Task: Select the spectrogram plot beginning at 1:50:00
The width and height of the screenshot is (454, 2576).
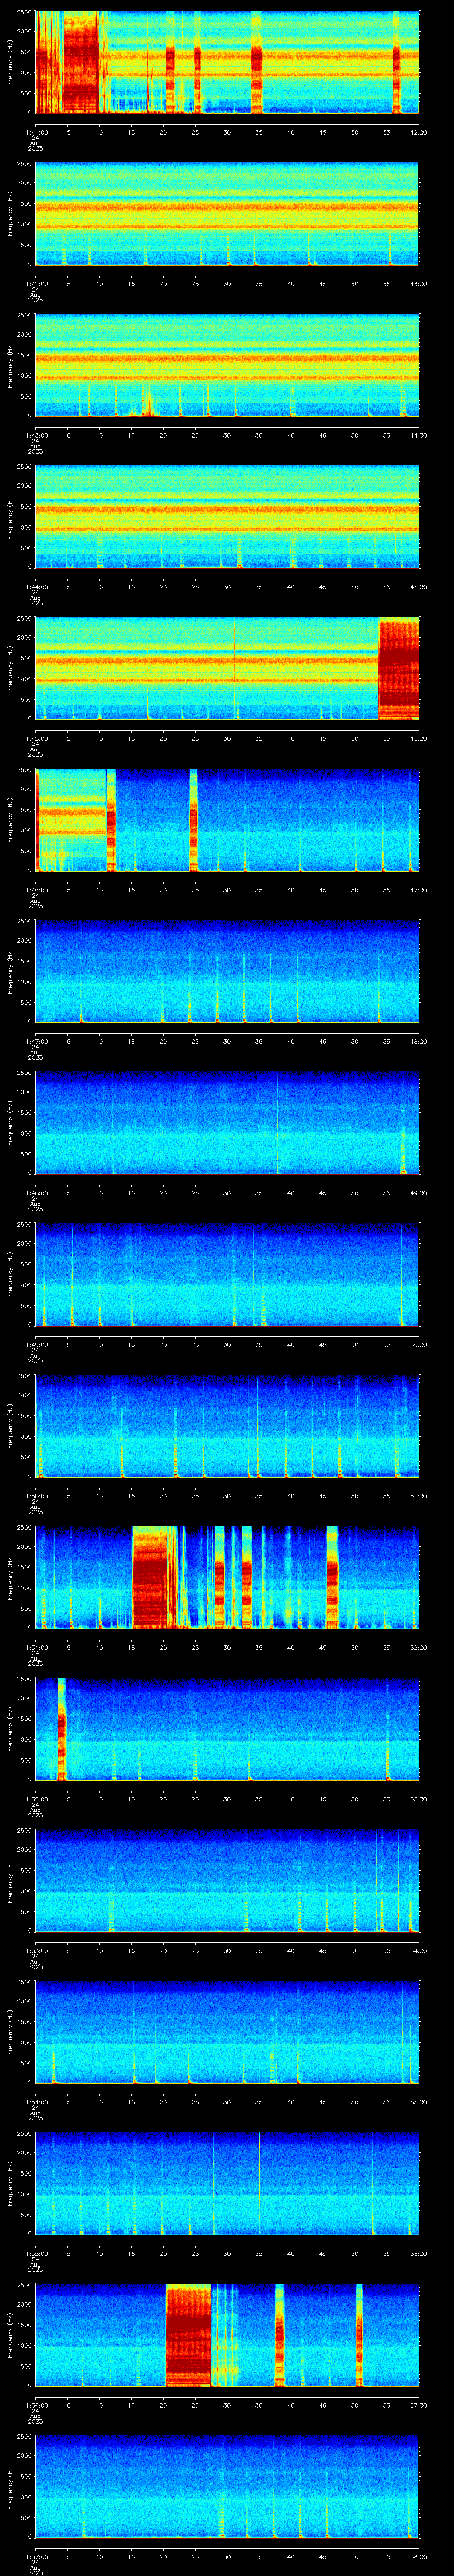Action: tap(227, 1426)
